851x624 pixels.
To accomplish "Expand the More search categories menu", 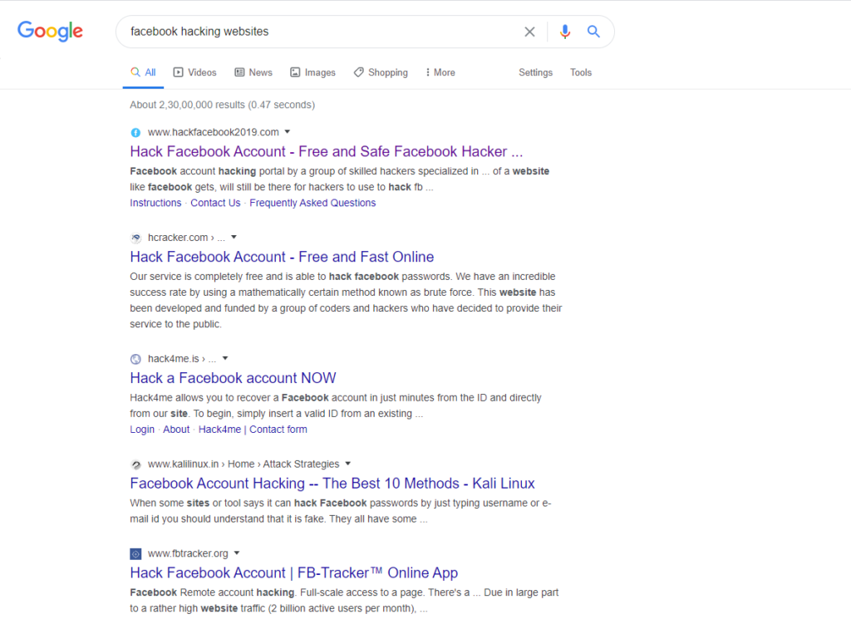I will (x=440, y=73).
